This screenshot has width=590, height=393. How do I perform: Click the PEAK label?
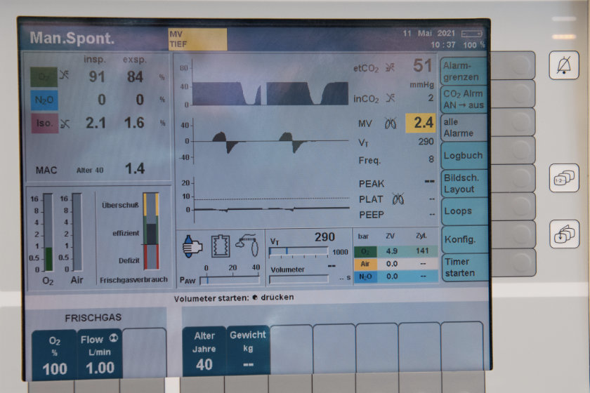point(372,184)
